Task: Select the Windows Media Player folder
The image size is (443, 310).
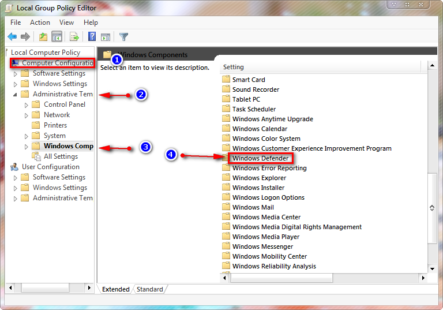Action: click(266, 237)
